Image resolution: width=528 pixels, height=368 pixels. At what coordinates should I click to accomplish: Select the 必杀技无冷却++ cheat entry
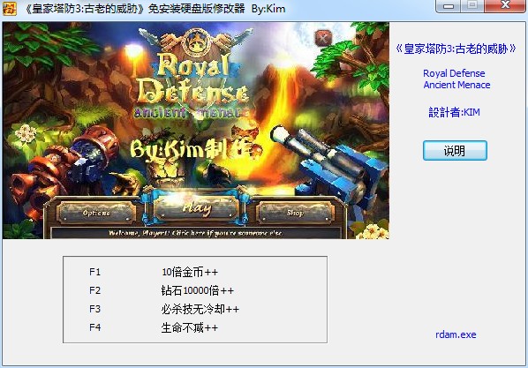[200, 309]
